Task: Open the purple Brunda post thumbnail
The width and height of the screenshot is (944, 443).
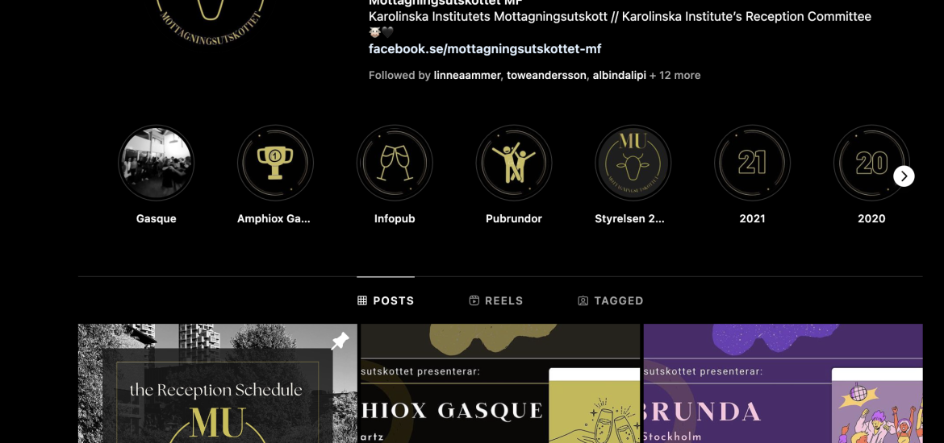Action: (783, 383)
